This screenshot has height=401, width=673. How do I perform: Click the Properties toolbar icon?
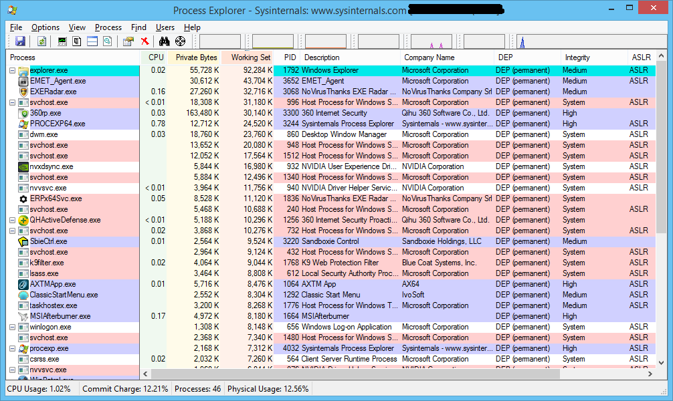point(128,41)
